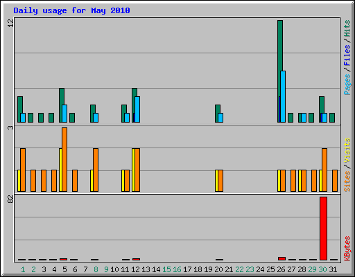
Task: Click the day "20" x-axis label
Action: [x=218, y=269]
